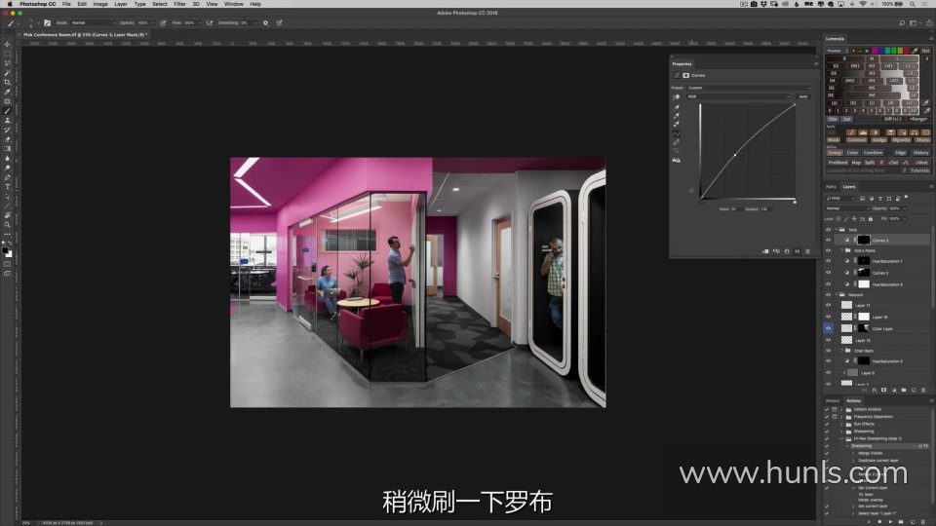Image resolution: width=936 pixels, height=526 pixels.
Task: Select the draw-curve pencil in Properties
Action: point(677,142)
